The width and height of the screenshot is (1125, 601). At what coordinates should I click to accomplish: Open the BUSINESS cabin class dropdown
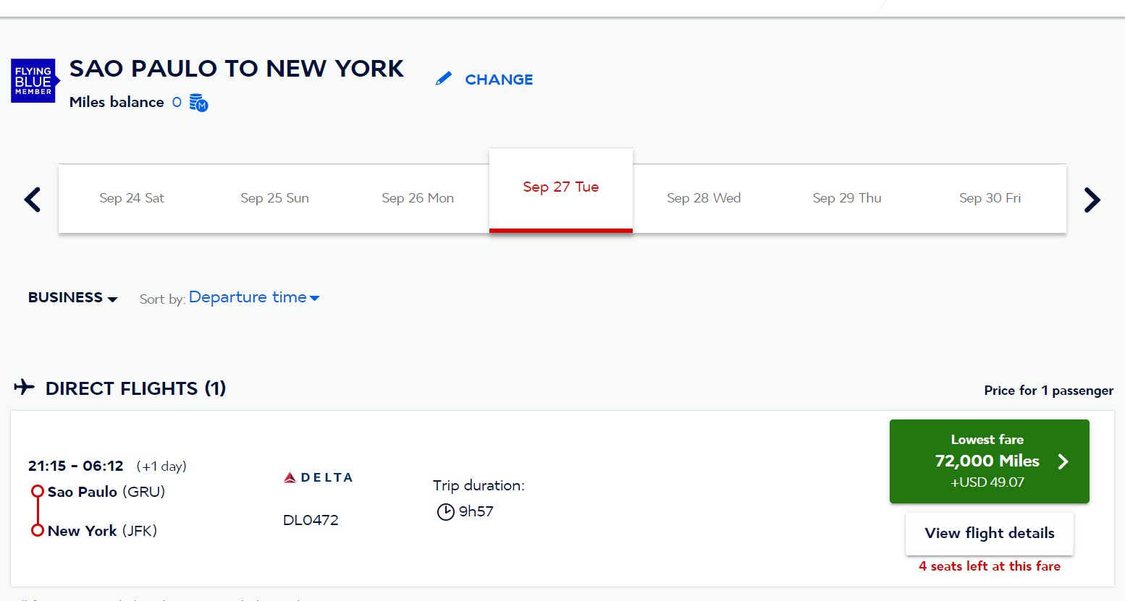72,298
